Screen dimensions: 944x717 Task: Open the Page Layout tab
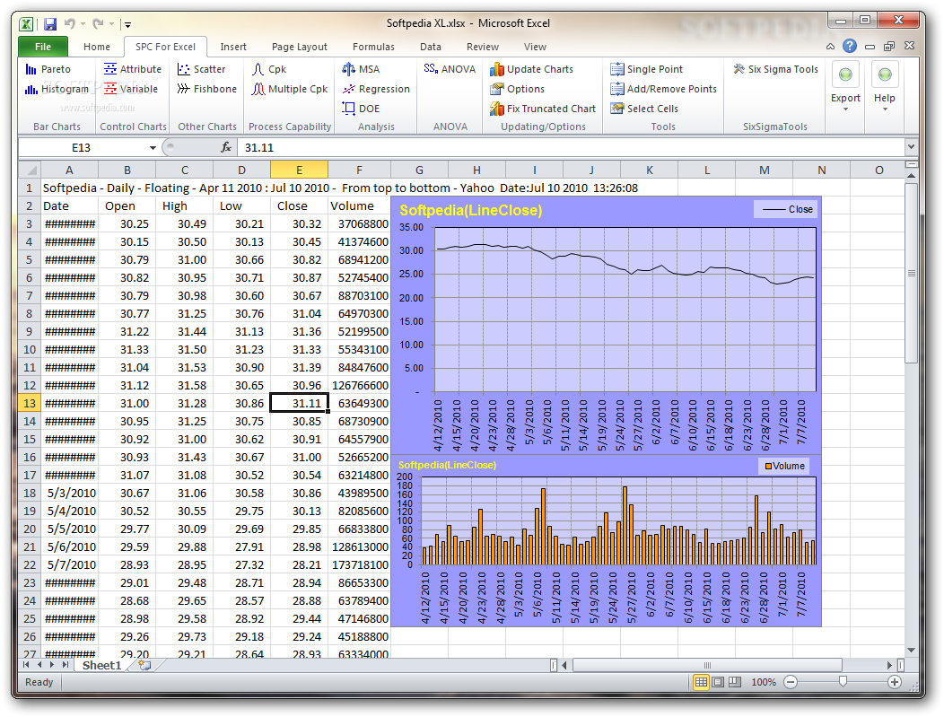299,47
